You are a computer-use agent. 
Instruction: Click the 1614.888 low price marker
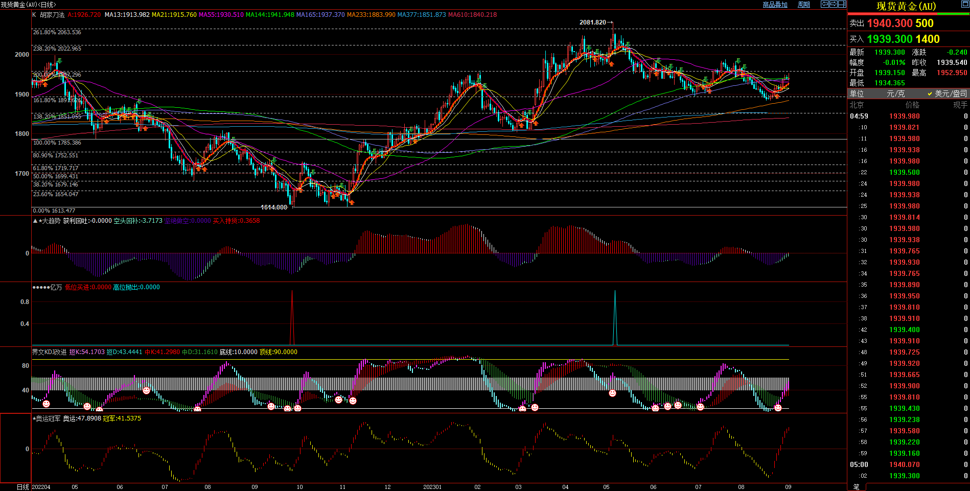(x=274, y=207)
